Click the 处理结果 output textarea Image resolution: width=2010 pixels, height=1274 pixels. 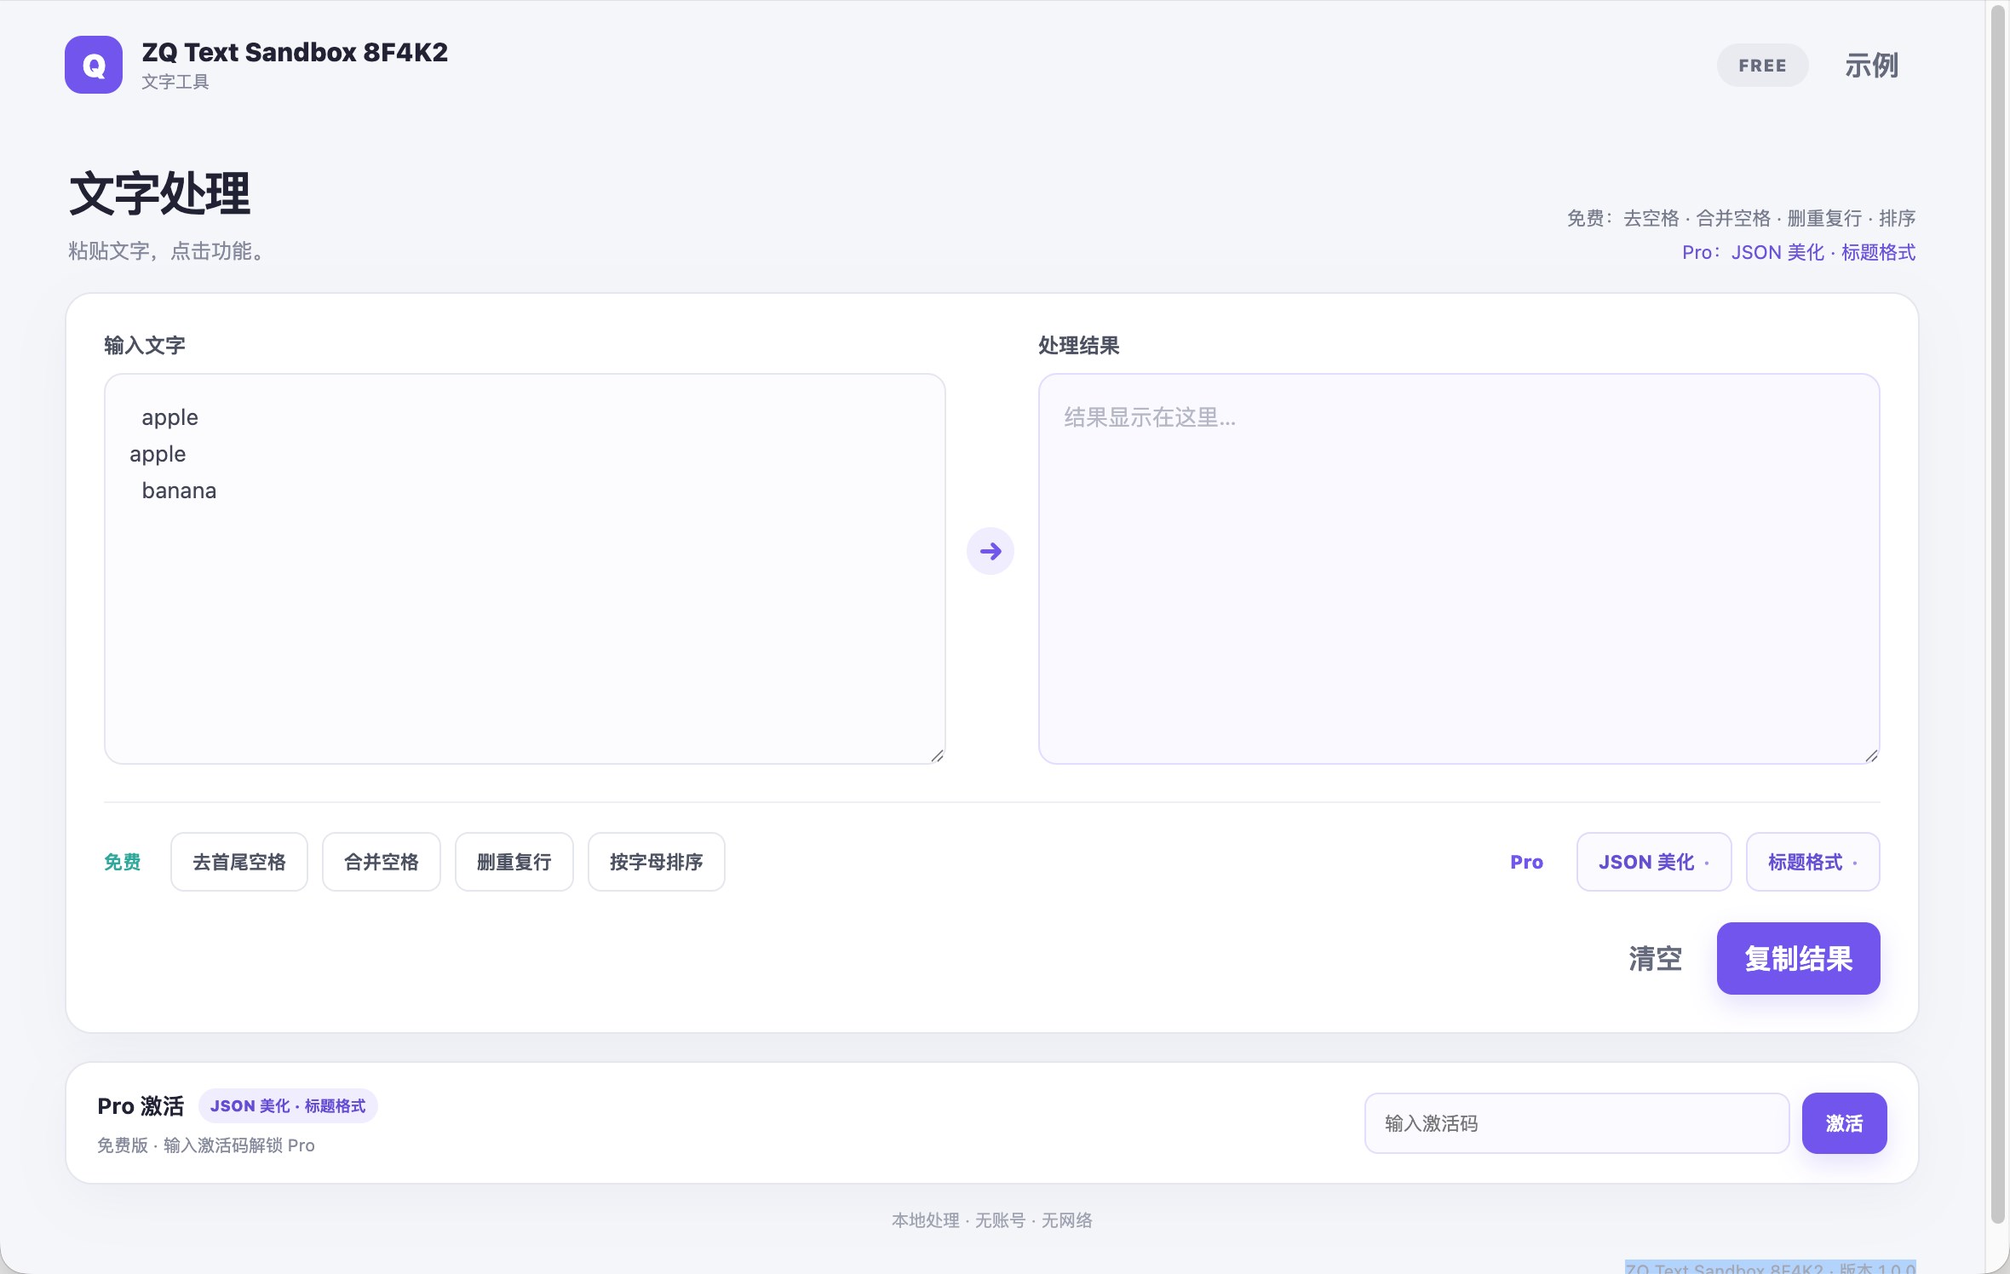pyautogui.click(x=1458, y=568)
